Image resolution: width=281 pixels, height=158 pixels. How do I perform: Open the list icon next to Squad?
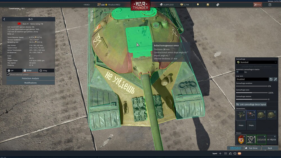226,154
